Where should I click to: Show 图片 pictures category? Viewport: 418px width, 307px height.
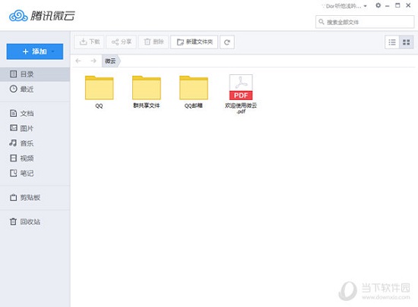point(35,128)
